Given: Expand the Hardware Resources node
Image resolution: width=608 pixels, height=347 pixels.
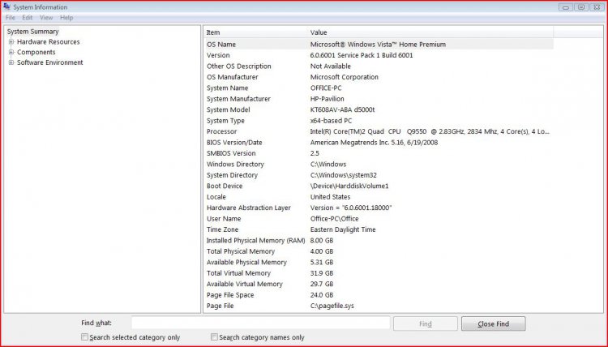Looking at the screenshot, I should (11, 41).
